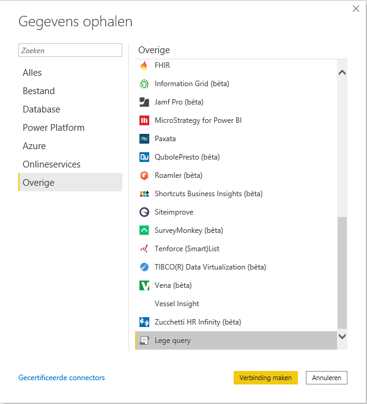The image size is (367, 404).
Task: Select the Overige category
Action: tap(70, 182)
